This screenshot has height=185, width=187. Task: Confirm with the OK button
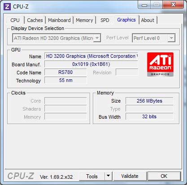[x=164, y=176]
